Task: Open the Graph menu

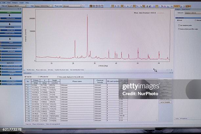Action: (22, 3)
